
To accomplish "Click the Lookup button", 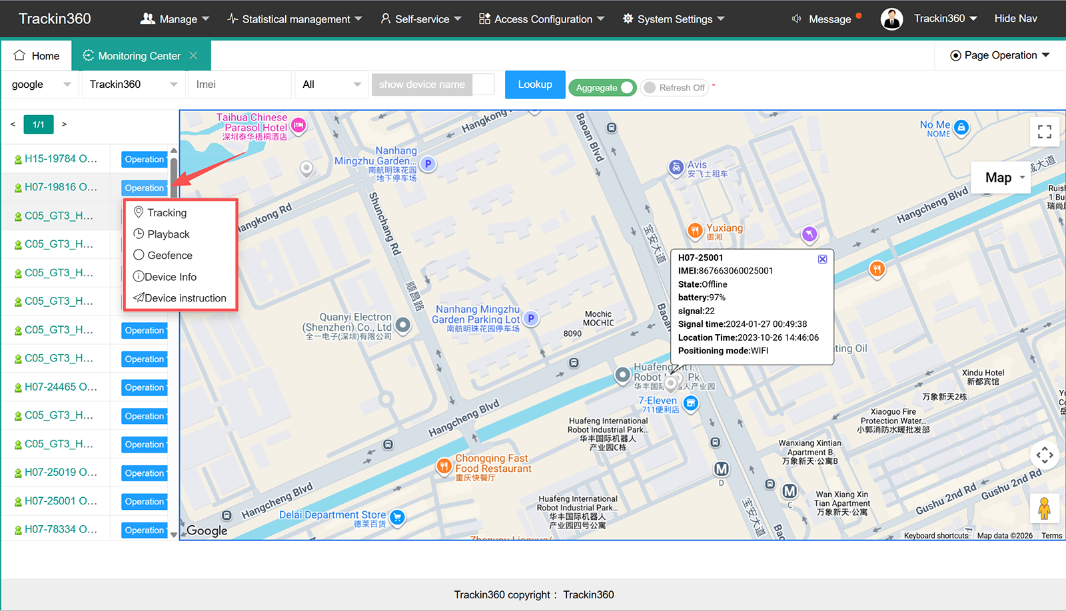I will click(x=535, y=85).
